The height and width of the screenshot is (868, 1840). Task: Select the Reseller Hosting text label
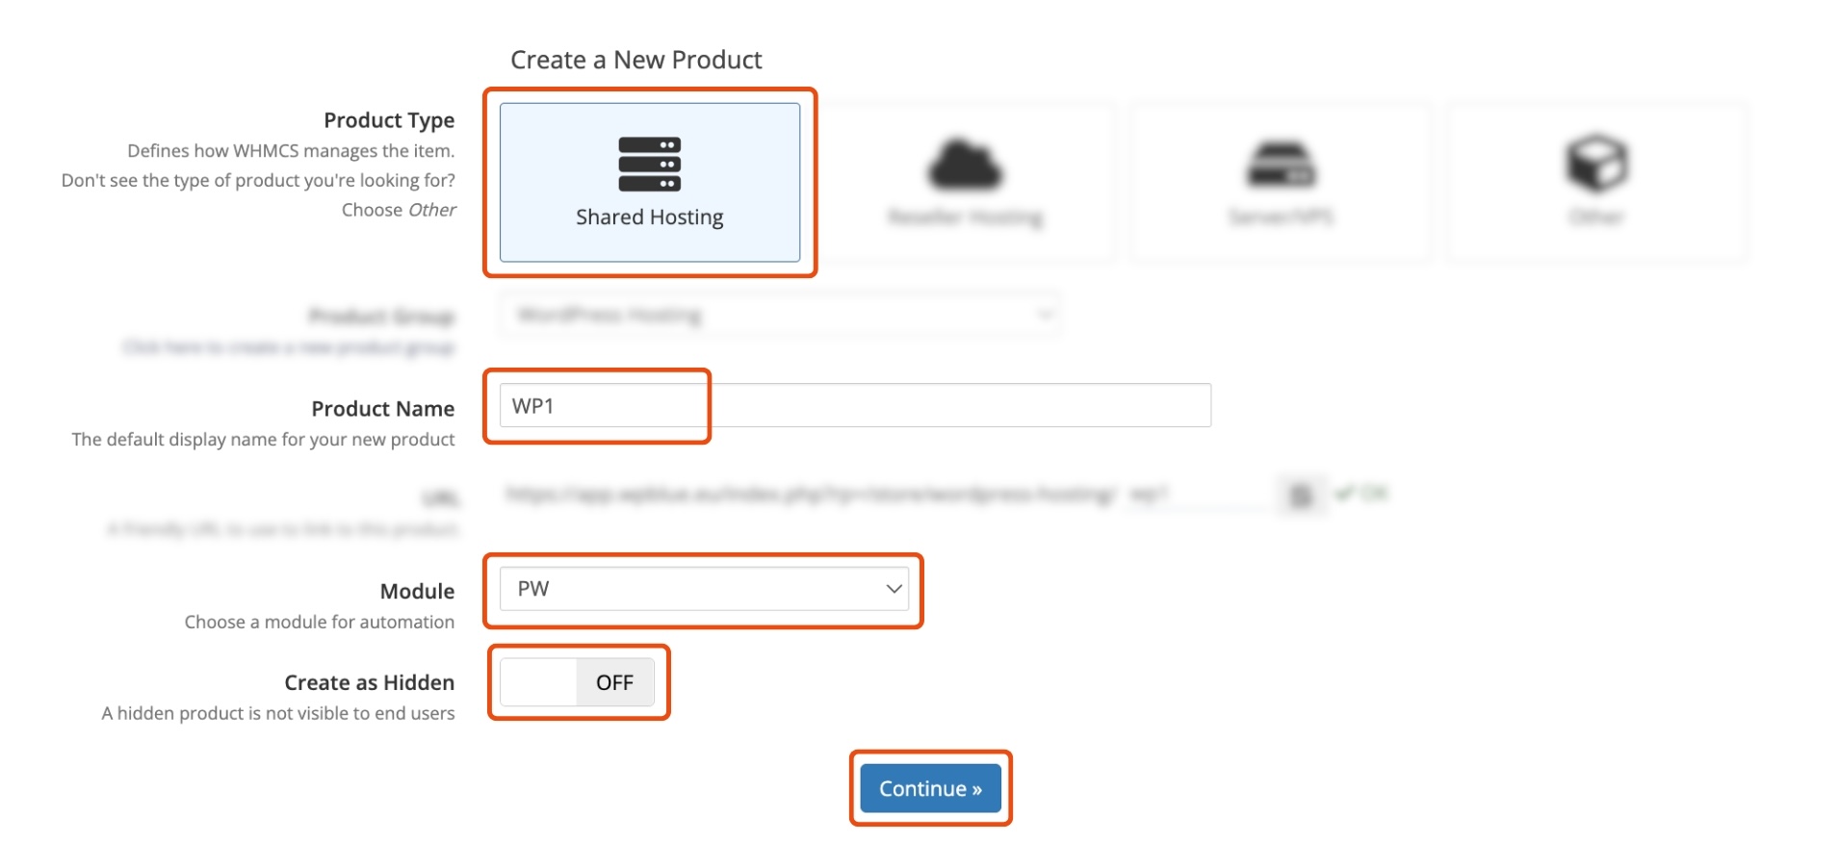[x=965, y=217]
